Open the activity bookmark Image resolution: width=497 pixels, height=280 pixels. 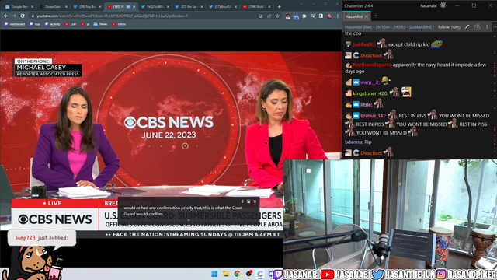click(52, 24)
